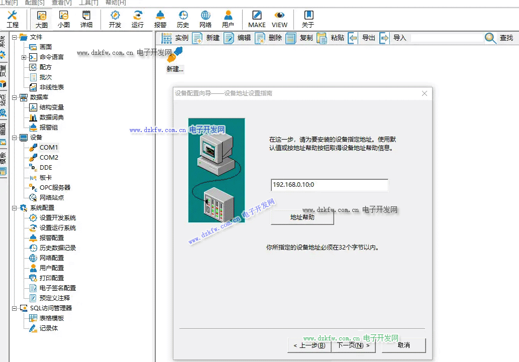
Task: Click the 删除 delete toolbar button
Action: point(260,38)
